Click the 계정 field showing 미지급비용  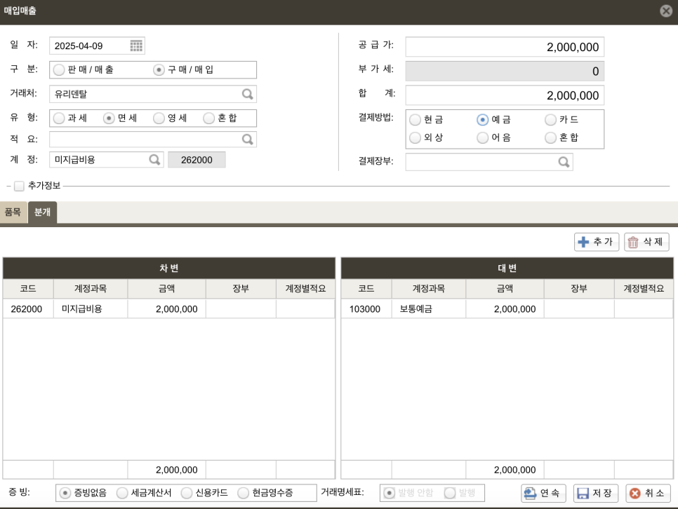tap(107, 160)
